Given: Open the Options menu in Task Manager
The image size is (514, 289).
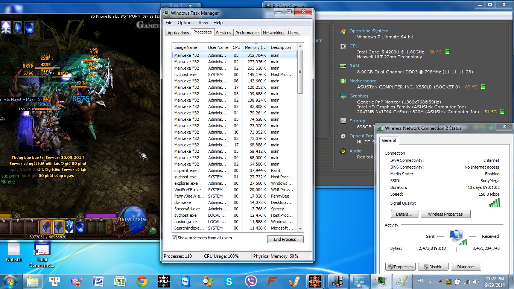Looking at the screenshot, I should tap(186, 23).
